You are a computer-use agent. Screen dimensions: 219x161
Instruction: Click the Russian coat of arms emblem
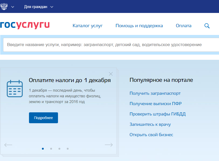[x=4, y=6]
